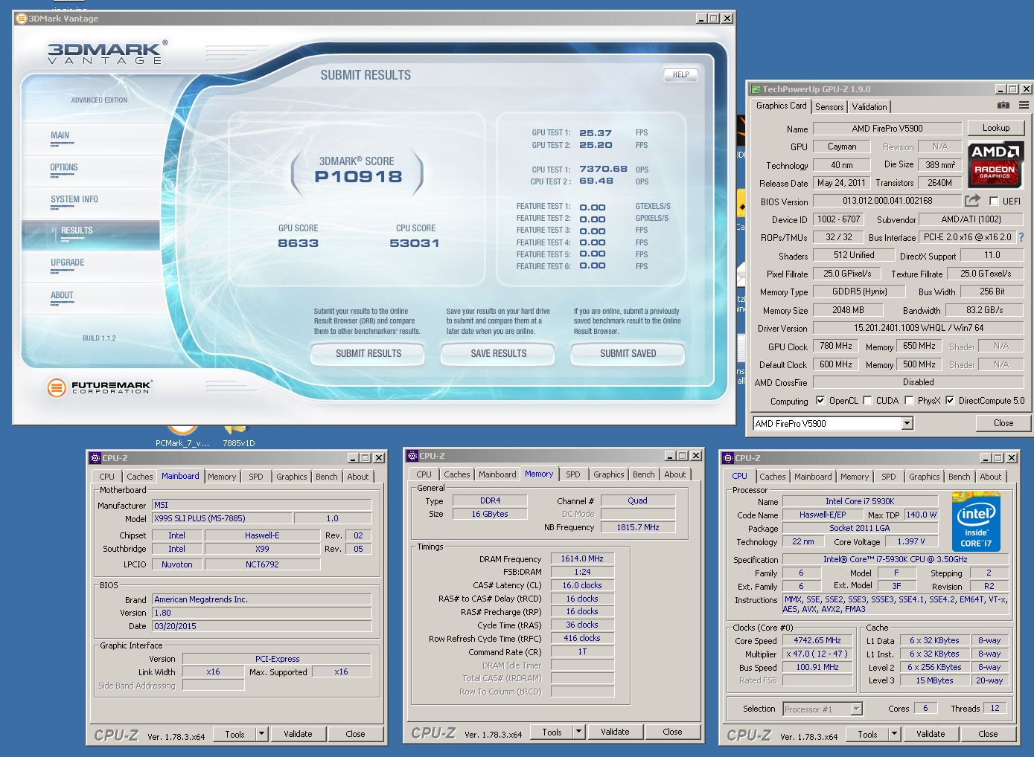The image size is (1034, 757).
Task: Click the GPU score value 8633
Action: (x=298, y=243)
